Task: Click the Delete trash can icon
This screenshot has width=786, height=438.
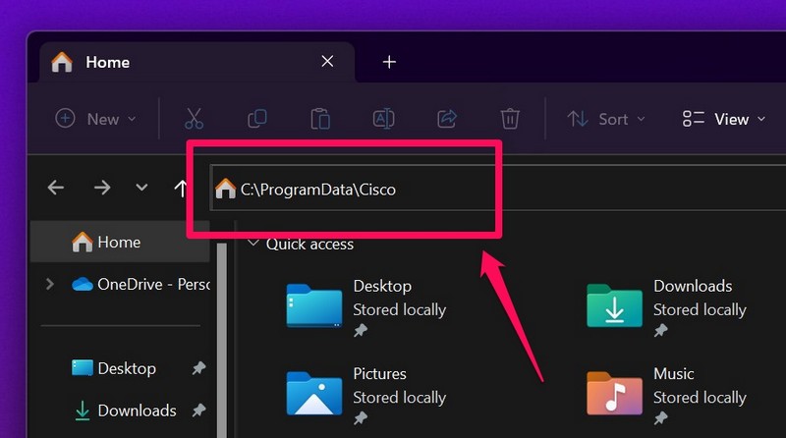Action: [510, 119]
